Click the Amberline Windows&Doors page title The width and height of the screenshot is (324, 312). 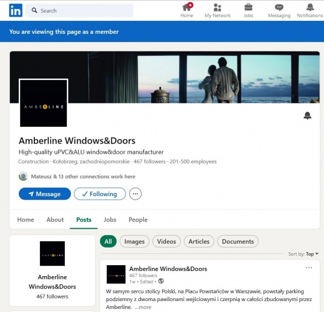tap(77, 141)
